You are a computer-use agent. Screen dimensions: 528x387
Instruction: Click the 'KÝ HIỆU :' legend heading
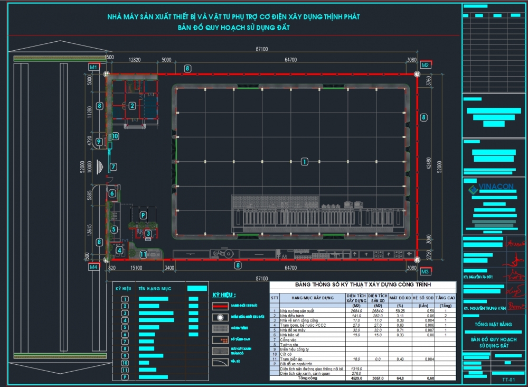(224, 295)
